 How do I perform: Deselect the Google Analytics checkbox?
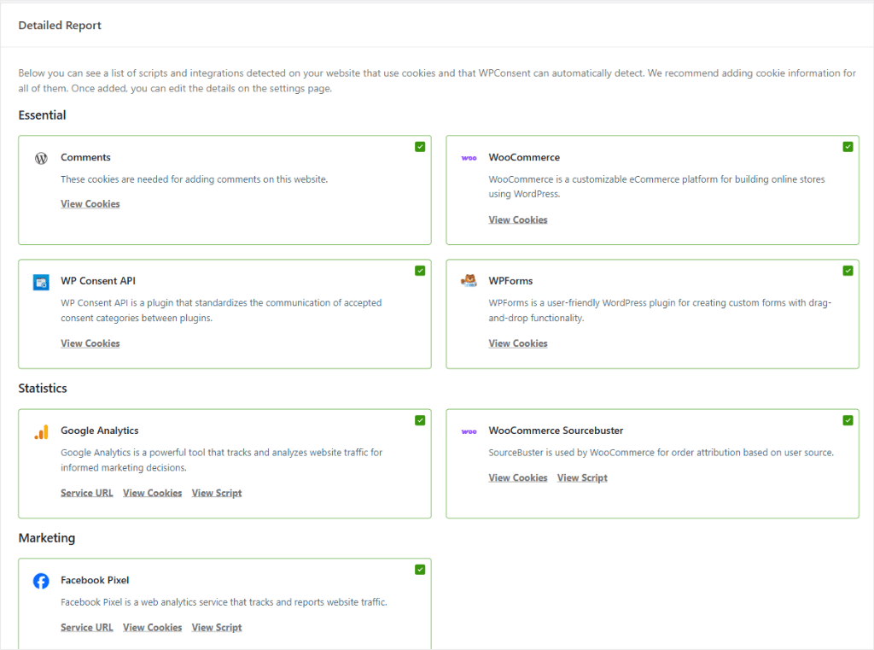coord(420,420)
